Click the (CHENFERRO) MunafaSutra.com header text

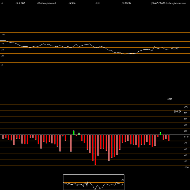[169, 3]
